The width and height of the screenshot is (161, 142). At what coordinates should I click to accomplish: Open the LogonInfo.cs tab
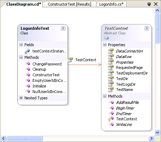(112, 4)
